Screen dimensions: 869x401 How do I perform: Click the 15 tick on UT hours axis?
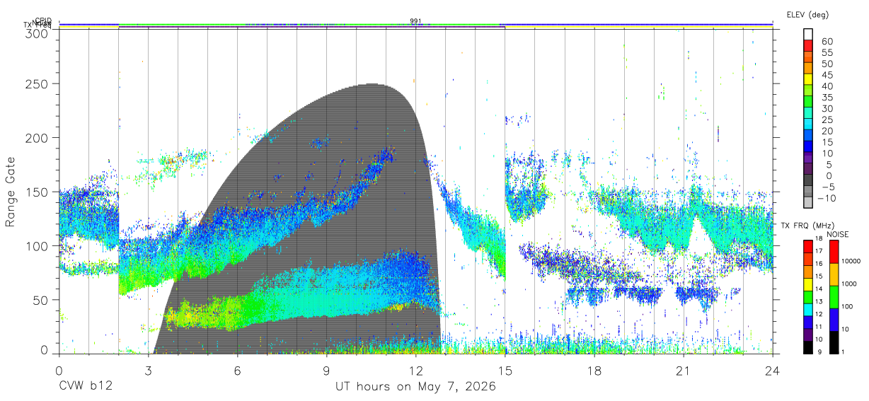coord(505,371)
